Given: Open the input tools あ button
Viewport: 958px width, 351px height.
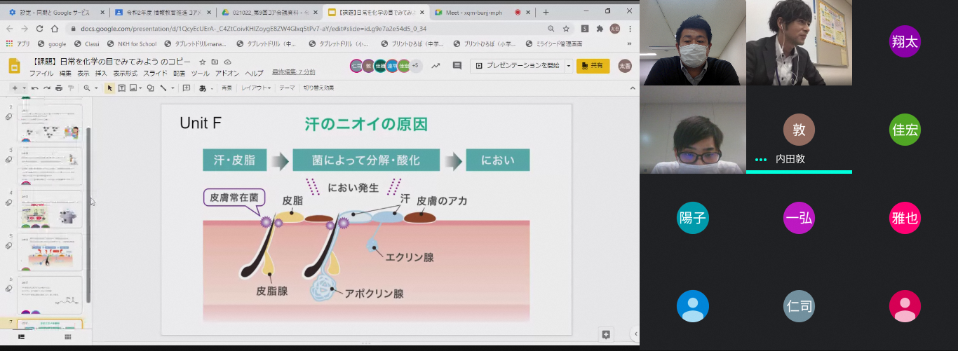Looking at the screenshot, I should [x=203, y=88].
